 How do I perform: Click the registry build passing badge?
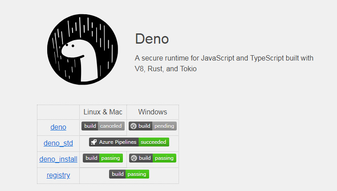click(129, 174)
